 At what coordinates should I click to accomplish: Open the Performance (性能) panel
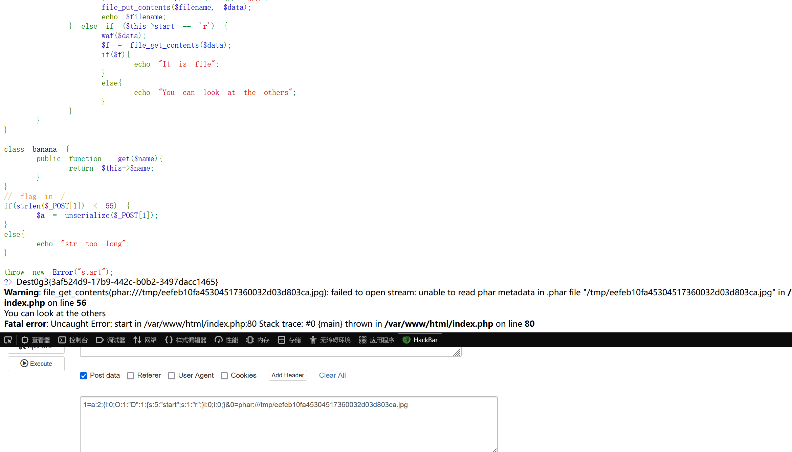(x=226, y=340)
